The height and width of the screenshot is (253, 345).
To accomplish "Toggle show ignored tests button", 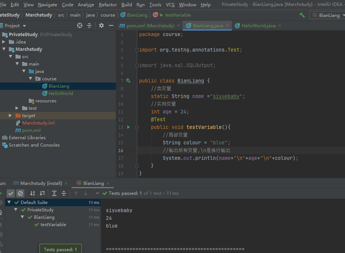I will click(20, 193).
